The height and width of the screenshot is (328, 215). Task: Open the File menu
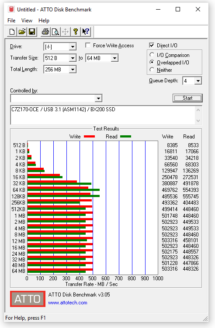pos(11,21)
